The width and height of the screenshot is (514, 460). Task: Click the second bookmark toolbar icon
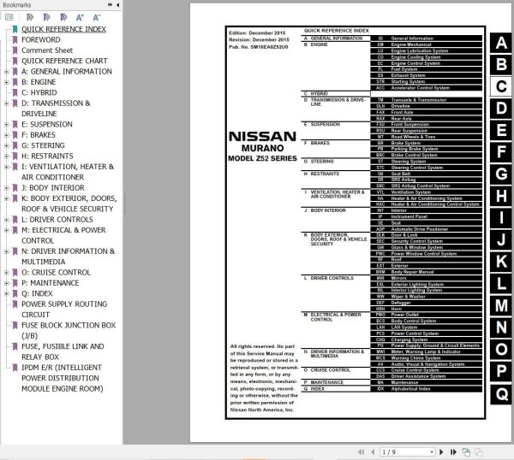46,17
